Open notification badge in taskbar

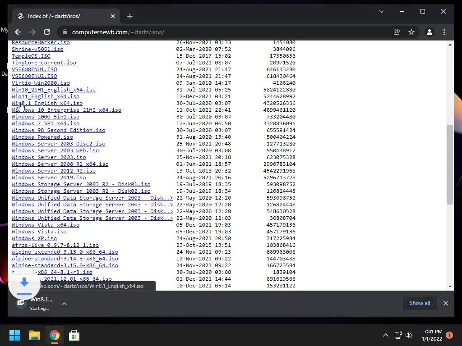(449, 335)
